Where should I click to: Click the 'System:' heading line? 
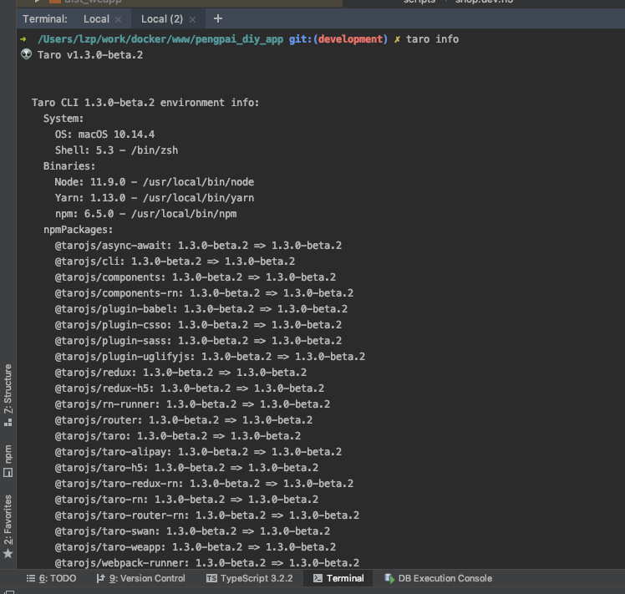(64, 119)
